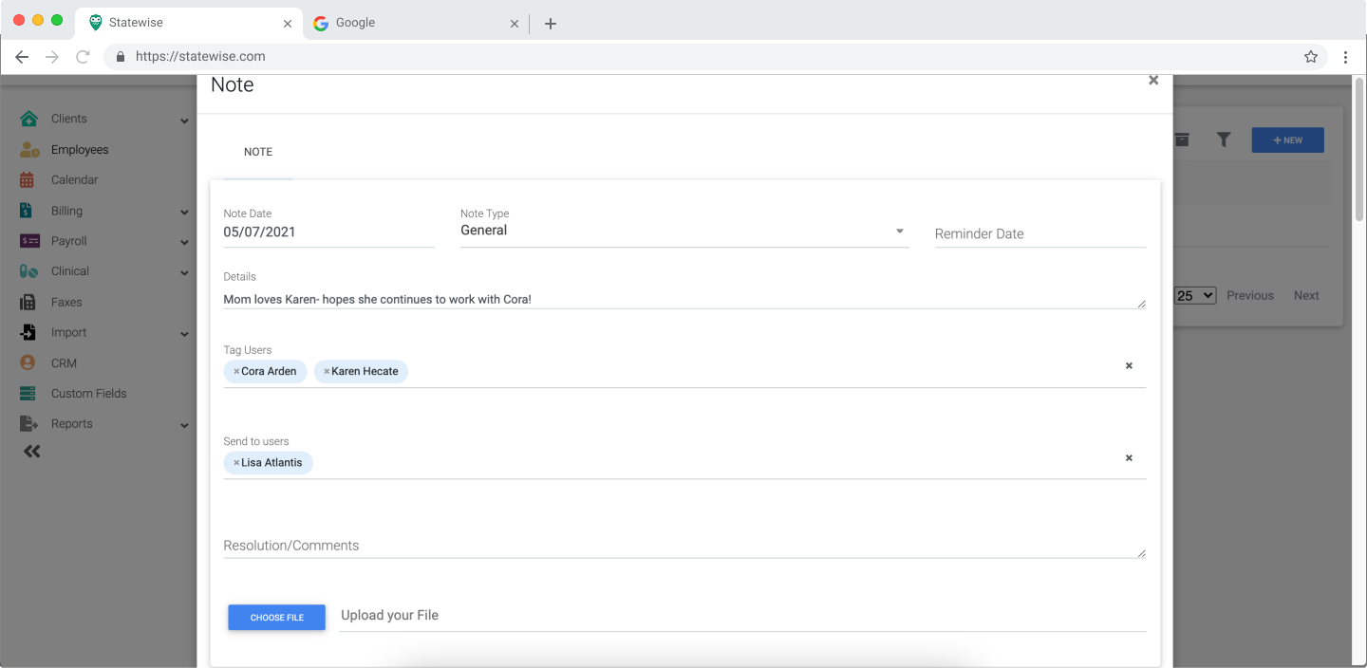The image size is (1367, 668).
Task: Open CRM in sidebar
Action: pyautogui.click(x=64, y=362)
